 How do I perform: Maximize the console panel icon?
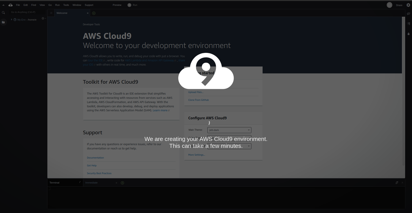tap(397, 183)
